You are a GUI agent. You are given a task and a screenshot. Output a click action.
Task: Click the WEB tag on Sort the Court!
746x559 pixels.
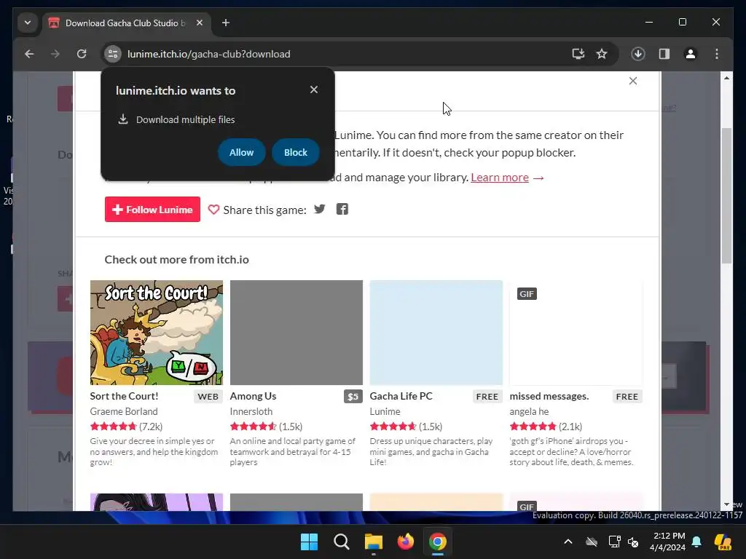click(x=208, y=397)
